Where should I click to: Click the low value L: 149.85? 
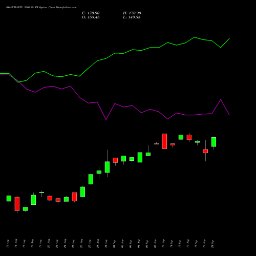(x=132, y=17)
